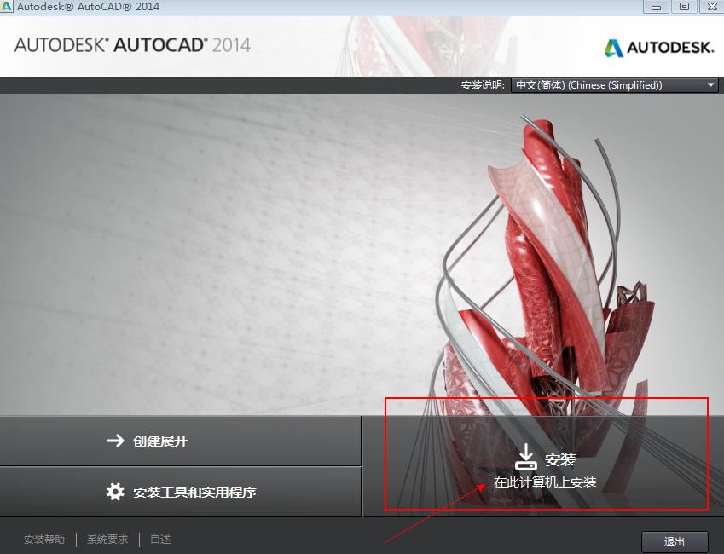Image resolution: width=724 pixels, height=554 pixels.
Task: Click the triangle Autodesk emblem near AUTODESK text
Action: click(613, 48)
